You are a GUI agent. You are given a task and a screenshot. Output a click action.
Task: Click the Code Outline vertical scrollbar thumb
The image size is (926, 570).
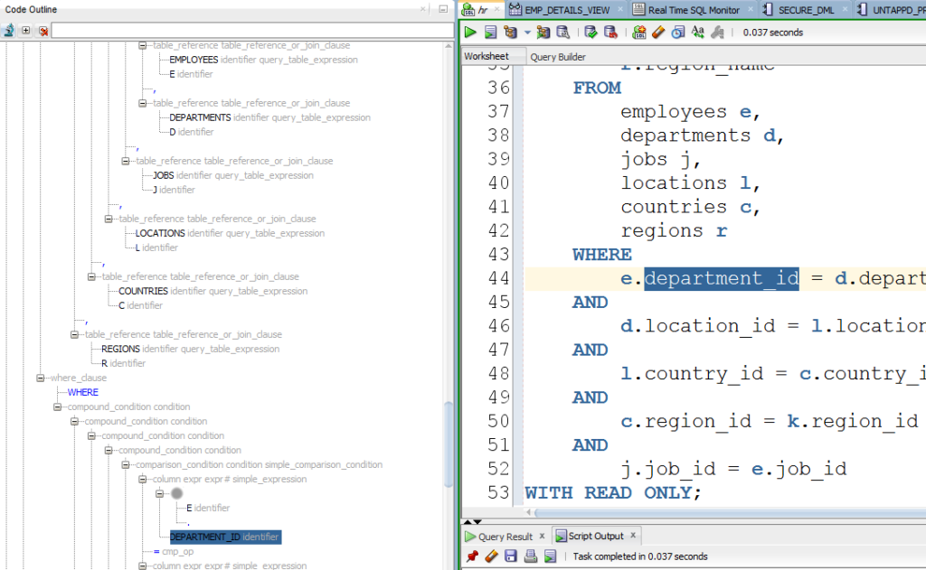point(449,444)
